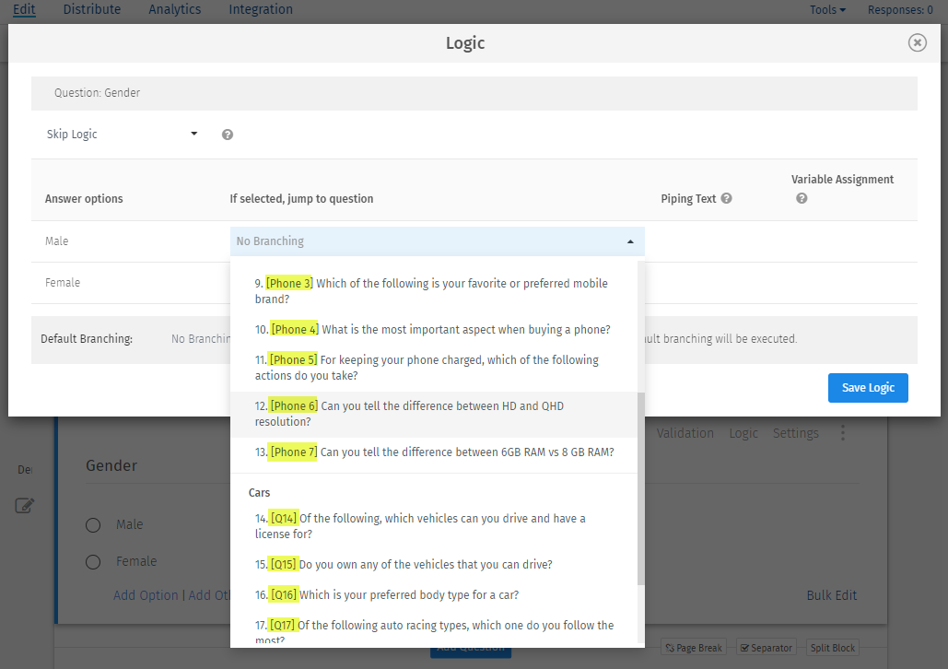948x669 pixels.
Task: Collapse the Male No Branching dropdown
Action: (437, 241)
